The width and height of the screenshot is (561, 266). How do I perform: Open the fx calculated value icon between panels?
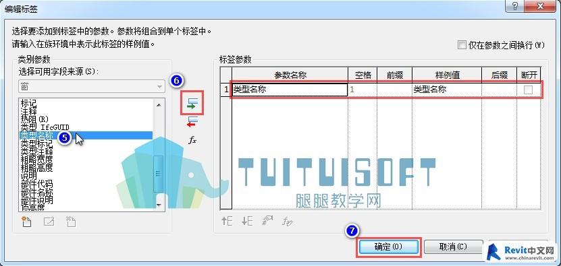pos(192,140)
